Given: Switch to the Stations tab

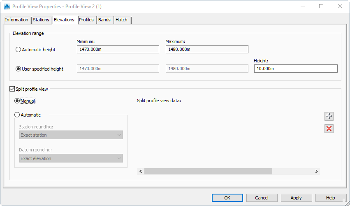Looking at the screenshot, I should [x=41, y=20].
